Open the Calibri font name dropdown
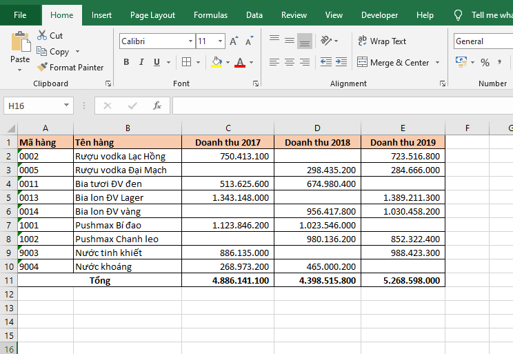The height and width of the screenshot is (354, 513). [190, 41]
